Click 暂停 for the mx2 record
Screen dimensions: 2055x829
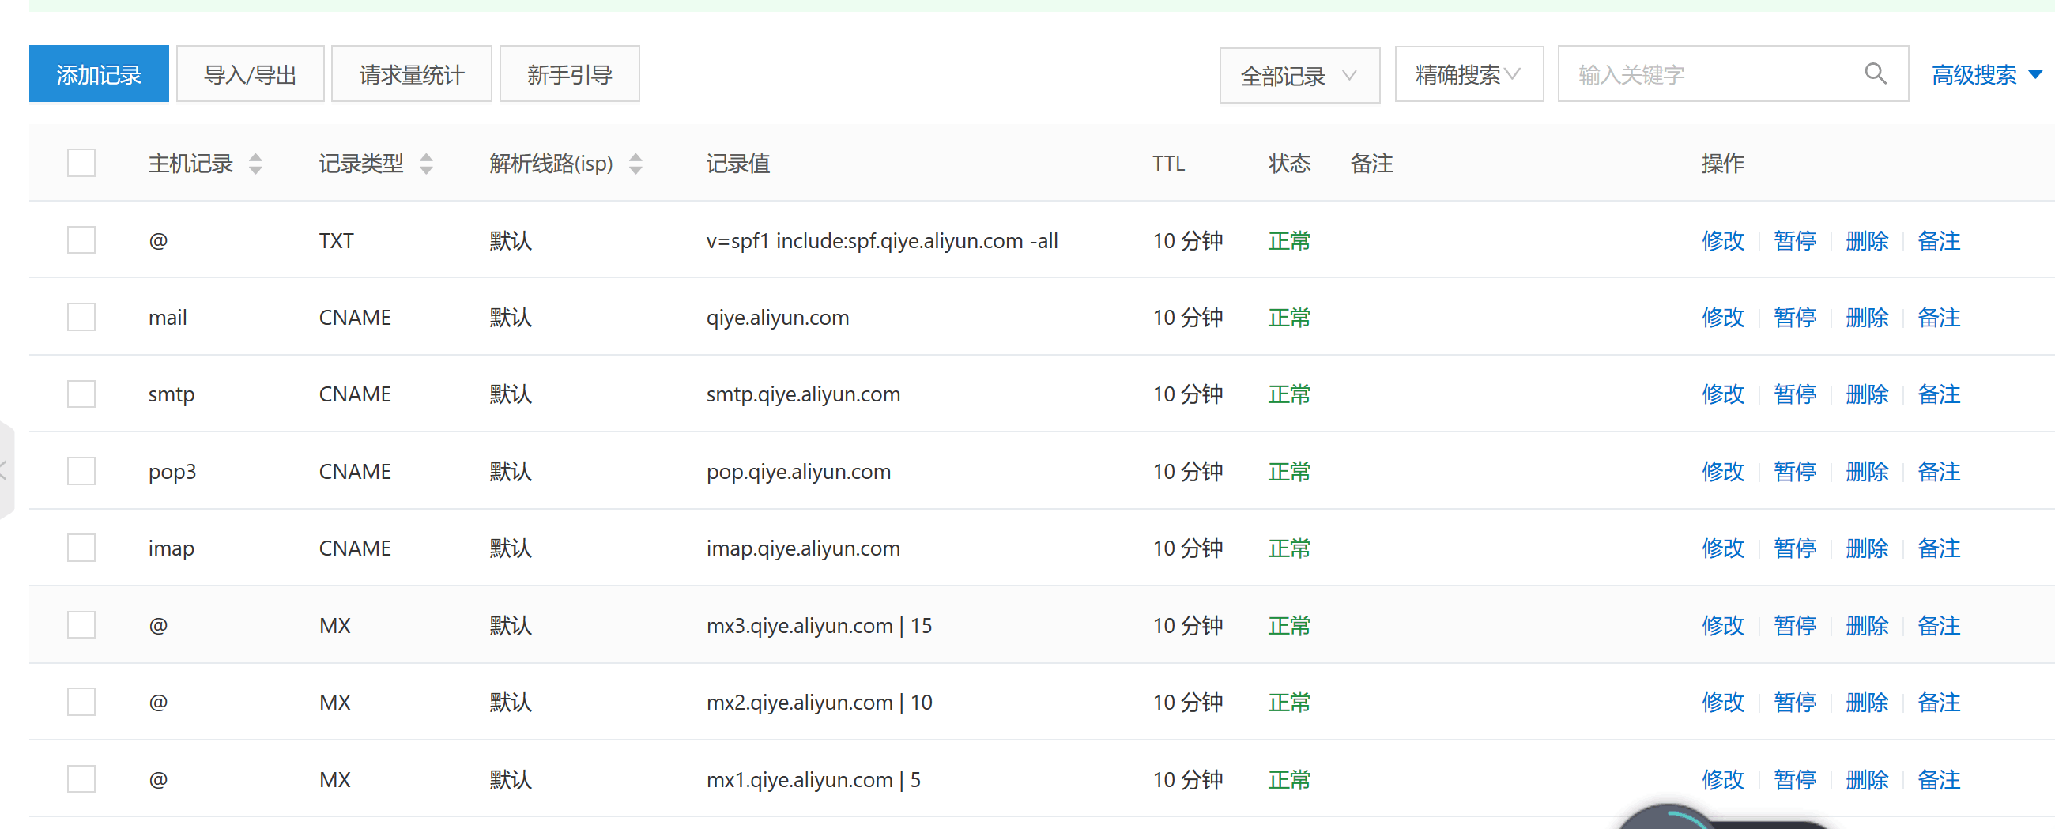pos(1795,701)
